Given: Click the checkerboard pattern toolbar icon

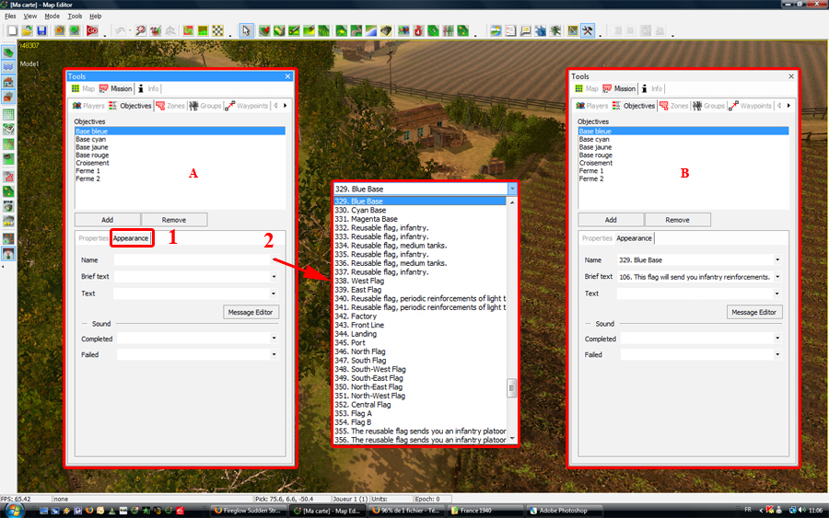Looking at the screenshot, I should click(x=217, y=30).
